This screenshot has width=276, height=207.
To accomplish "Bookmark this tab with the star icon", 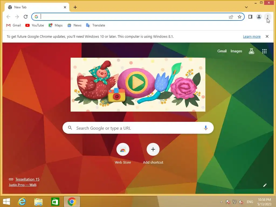I will coord(240,17).
